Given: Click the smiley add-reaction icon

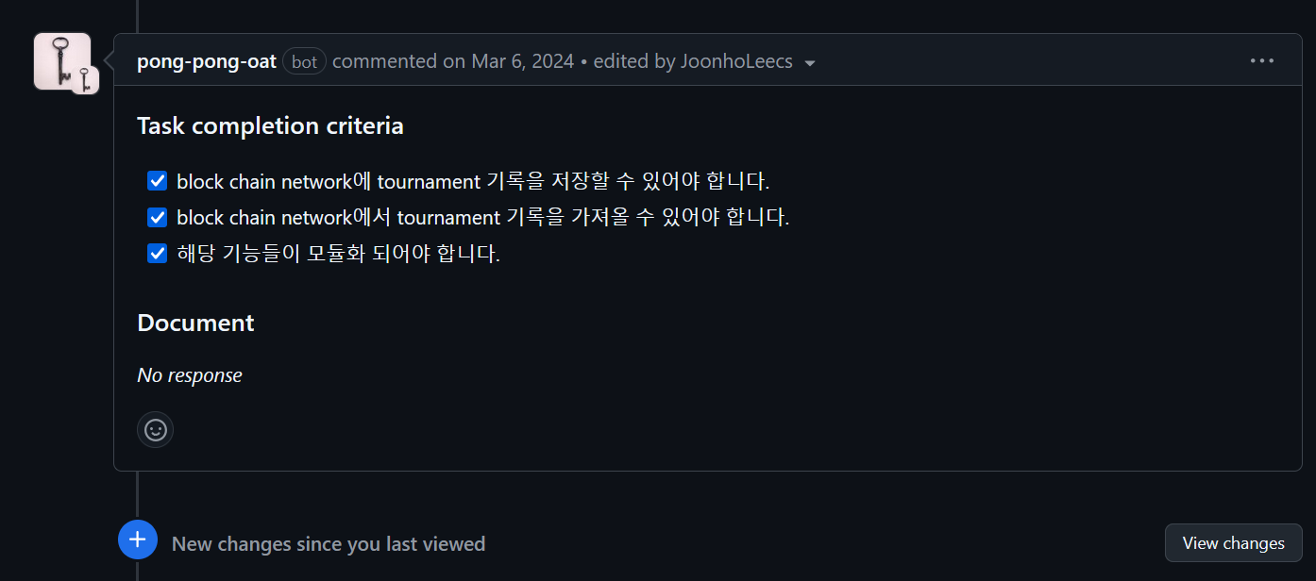Looking at the screenshot, I should point(156,430).
